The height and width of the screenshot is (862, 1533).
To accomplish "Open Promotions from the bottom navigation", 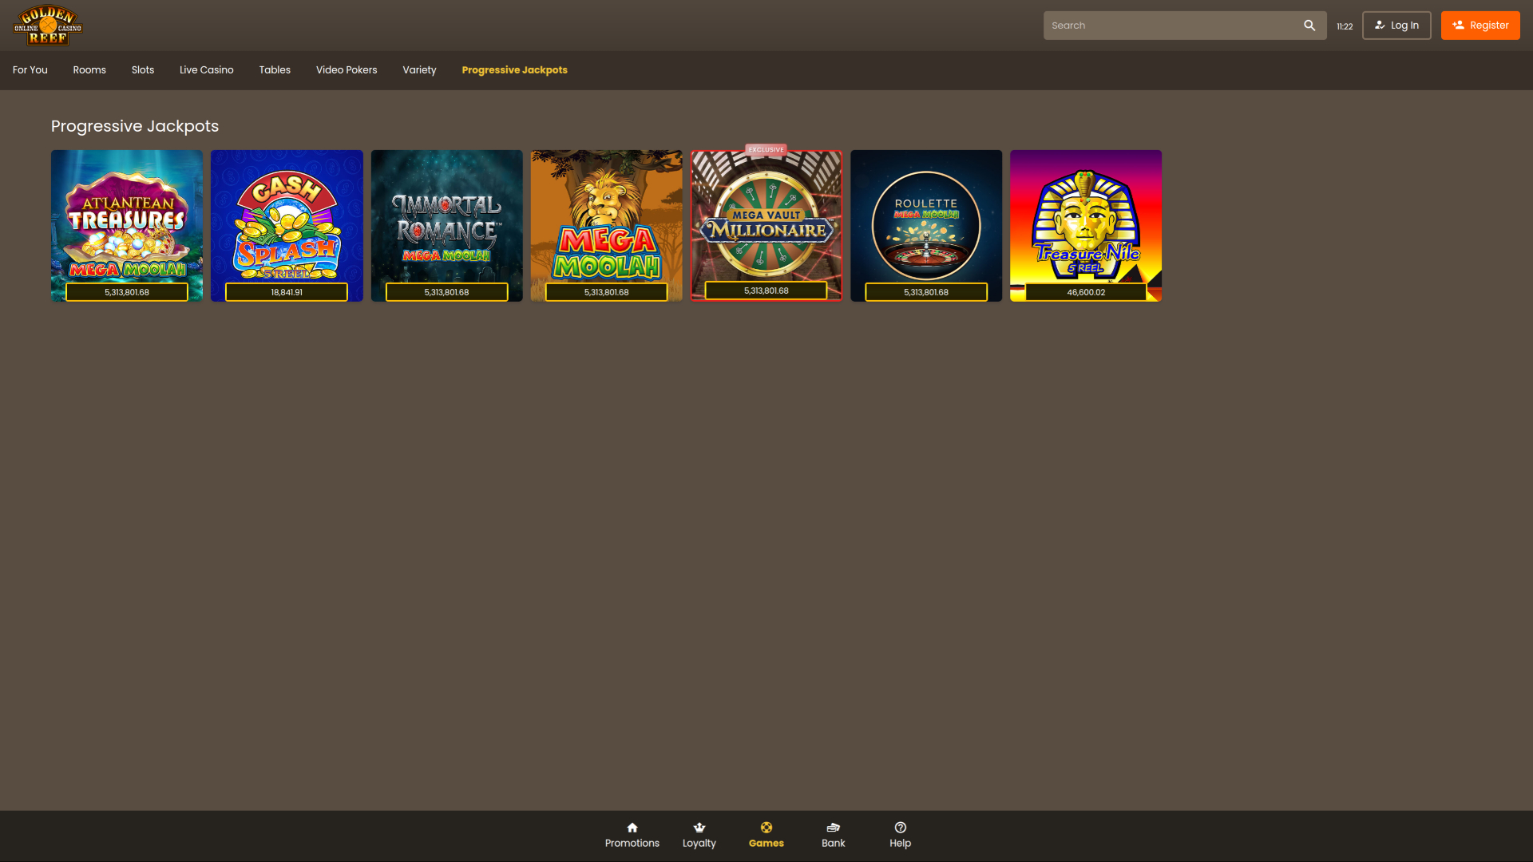I will (632, 835).
